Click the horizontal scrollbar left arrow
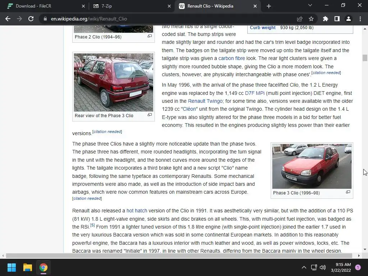 coord(3,256)
